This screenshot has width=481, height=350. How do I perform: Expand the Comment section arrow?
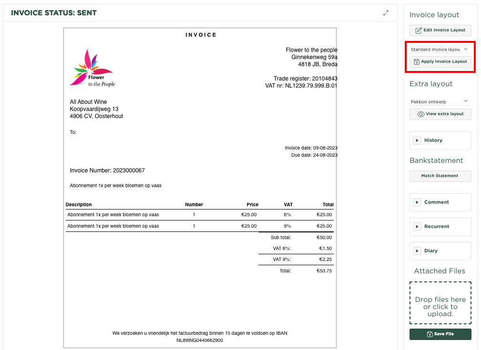tap(417, 202)
